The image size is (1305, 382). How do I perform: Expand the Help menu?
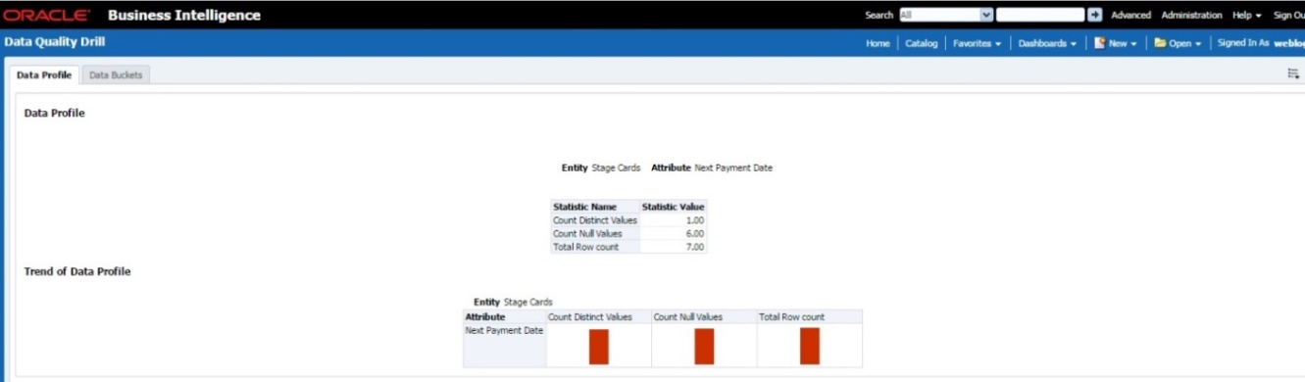1246,15
